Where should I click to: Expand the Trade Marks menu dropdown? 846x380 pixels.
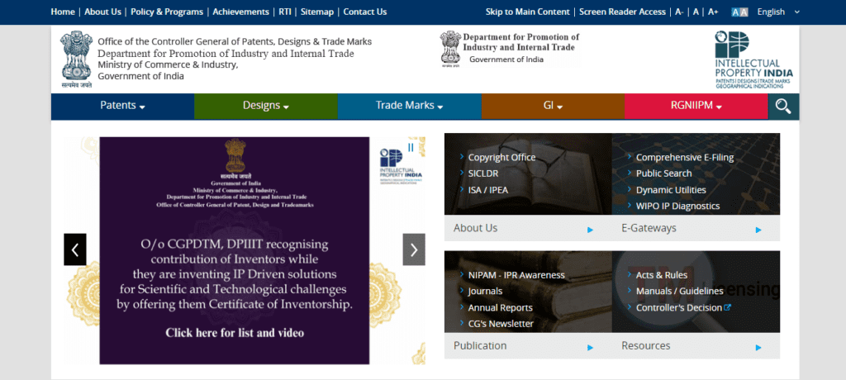coord(409,106)
